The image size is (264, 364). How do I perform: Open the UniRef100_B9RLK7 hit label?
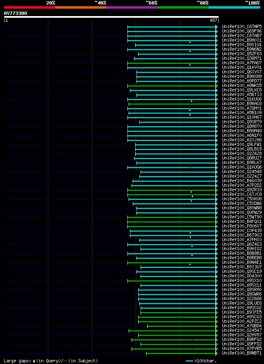[x=242, y=163]
